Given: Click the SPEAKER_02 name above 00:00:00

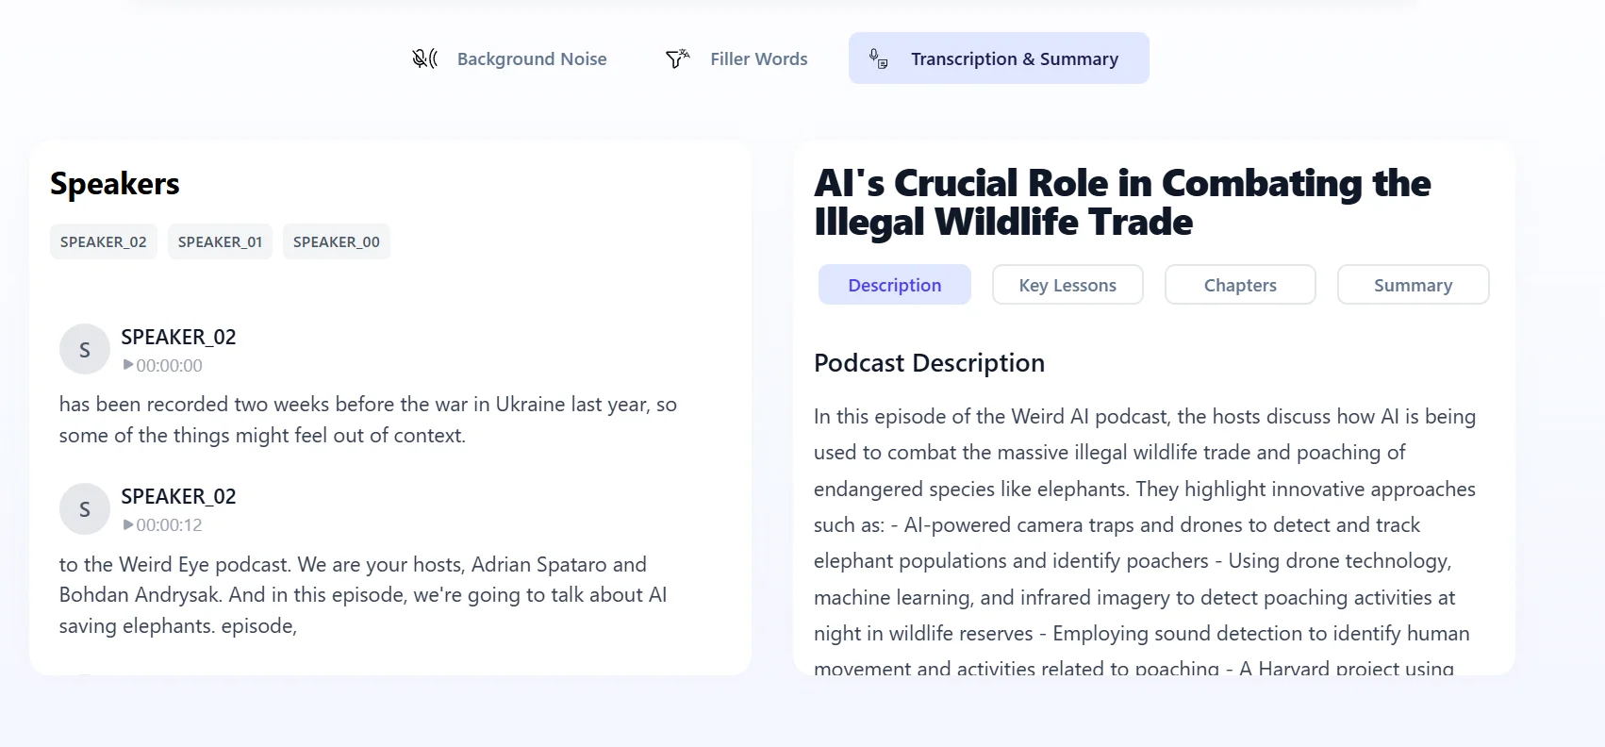Looking at the screenshot, I should coord(178,337).
